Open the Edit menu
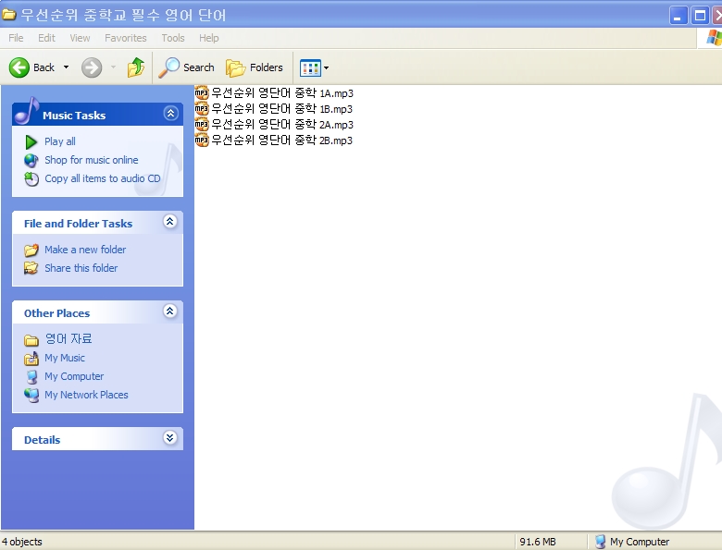This screenshot has height=550, width=722. click(46, 38)
